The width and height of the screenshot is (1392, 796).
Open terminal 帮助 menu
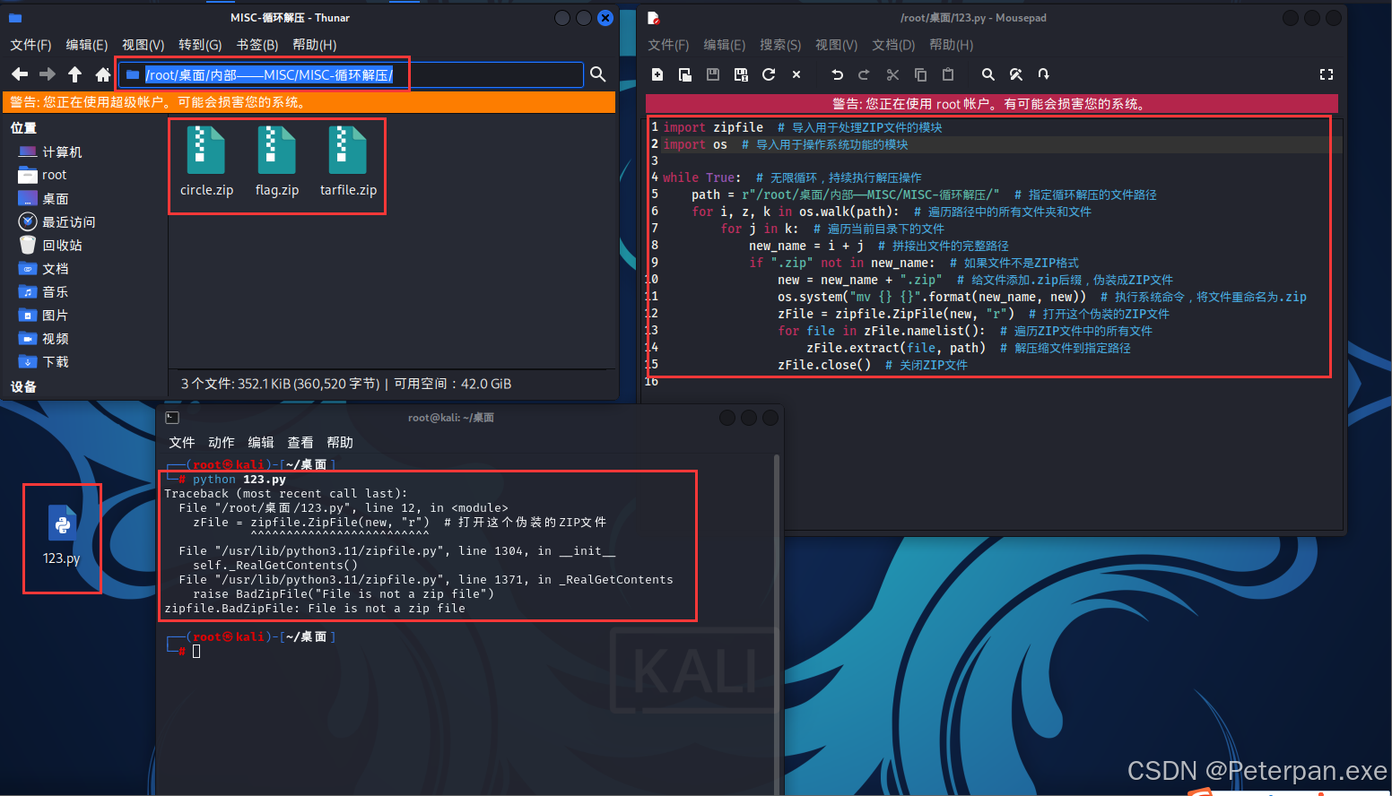click(340, 443)
